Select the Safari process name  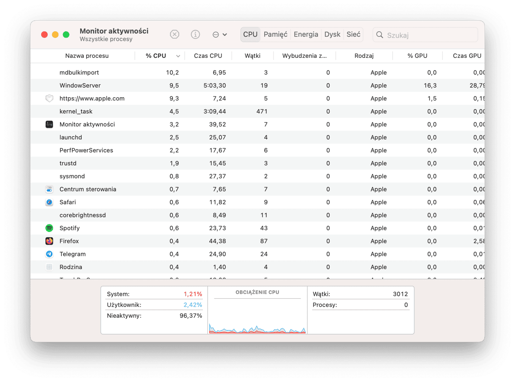pyautogui.click(x=68, y=202)
